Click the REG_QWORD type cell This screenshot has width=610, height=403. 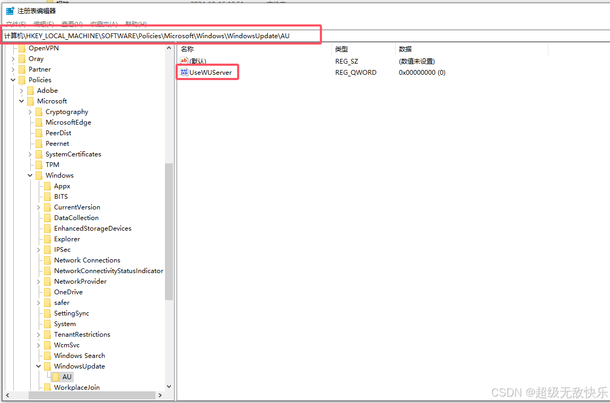click(x=355, y=72)
